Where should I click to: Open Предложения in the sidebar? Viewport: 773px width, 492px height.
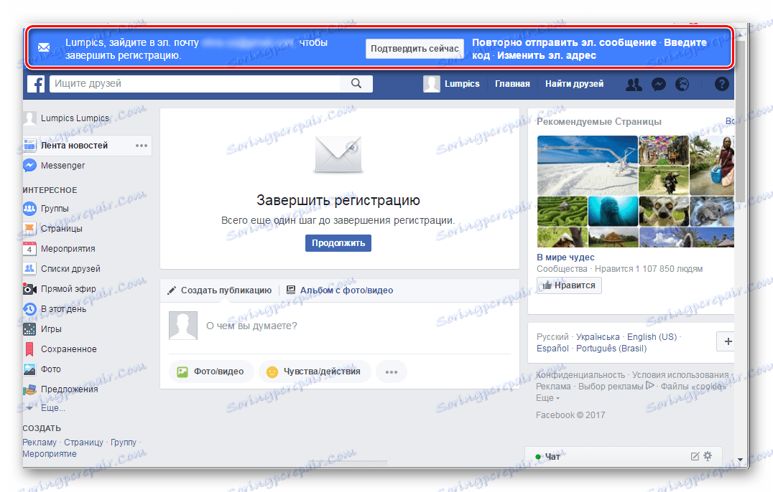point(60,389)
